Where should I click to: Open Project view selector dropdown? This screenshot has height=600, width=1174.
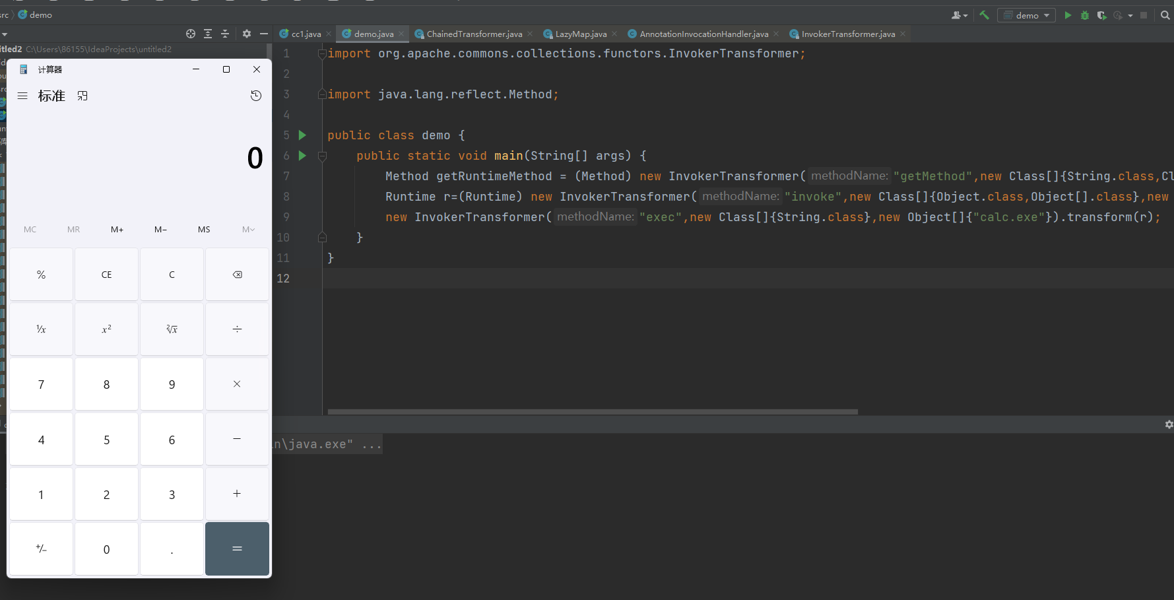(5, 34)
